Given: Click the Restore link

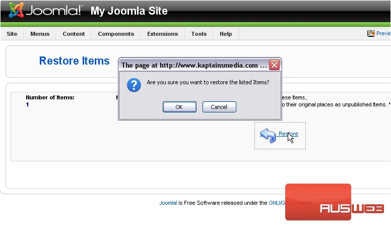Looking at the screenshot, I should click(288, 134).
